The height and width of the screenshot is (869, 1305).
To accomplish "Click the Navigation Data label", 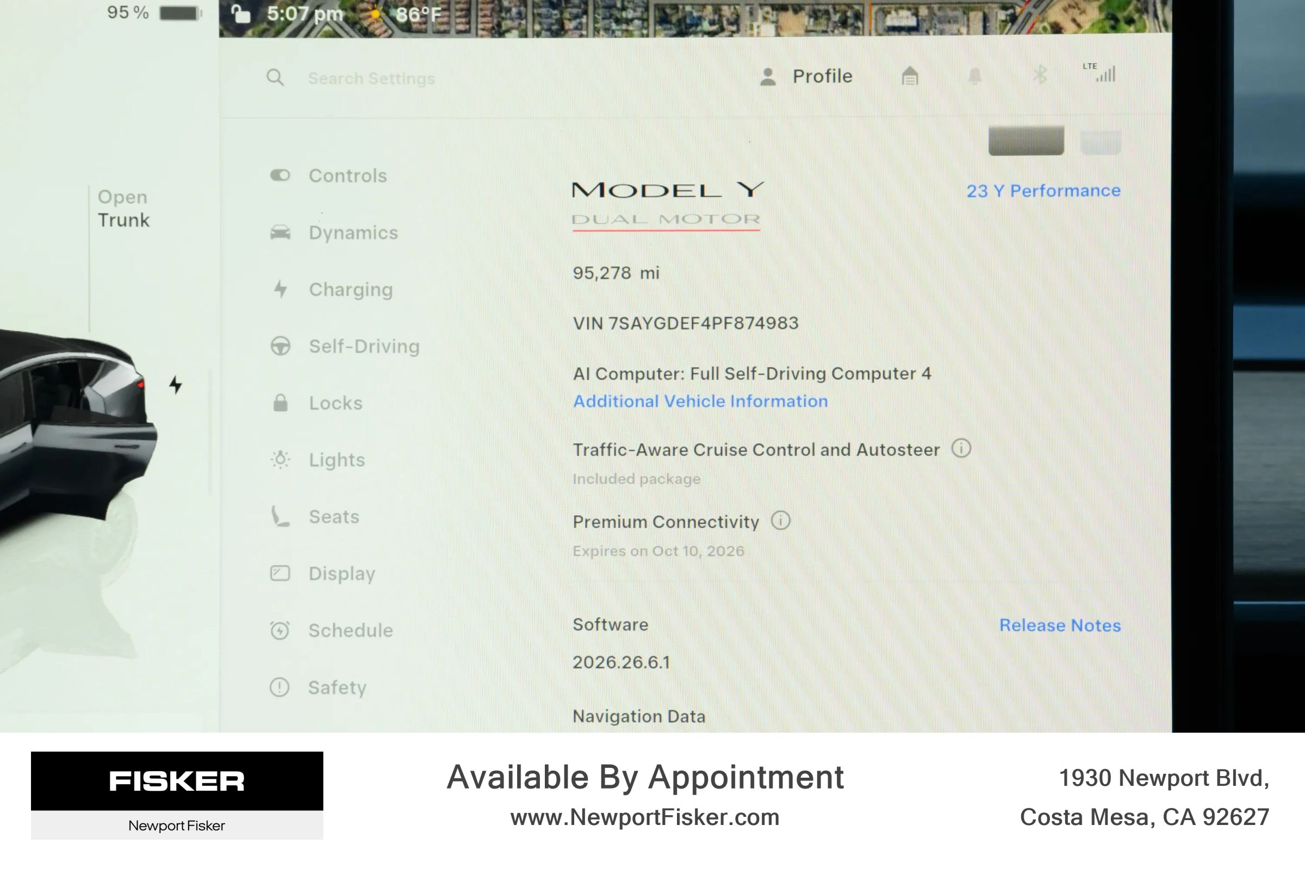I will click(639, 716).
